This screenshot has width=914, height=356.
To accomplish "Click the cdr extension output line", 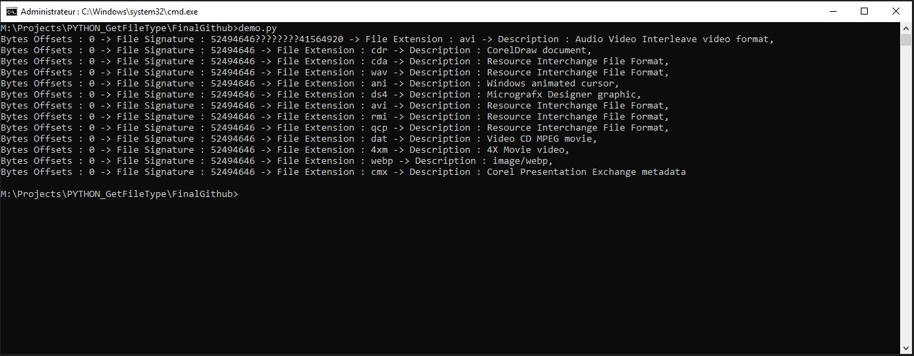I will point(296,50).
